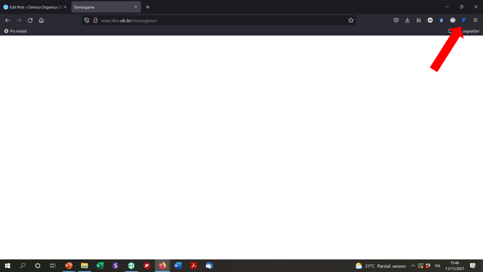The height and width of the screenshot is (272, 483).
Task: Close the Stereogame tab
Action: (x=136, y=7)
